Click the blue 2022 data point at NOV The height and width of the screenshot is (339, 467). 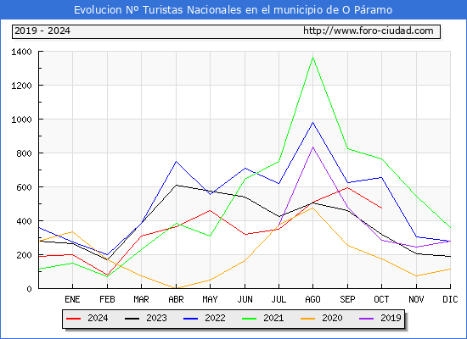tap(416, 236)
